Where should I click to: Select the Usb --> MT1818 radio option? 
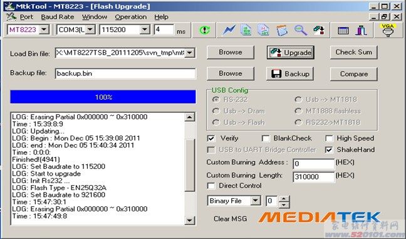(x=298, y=99)
